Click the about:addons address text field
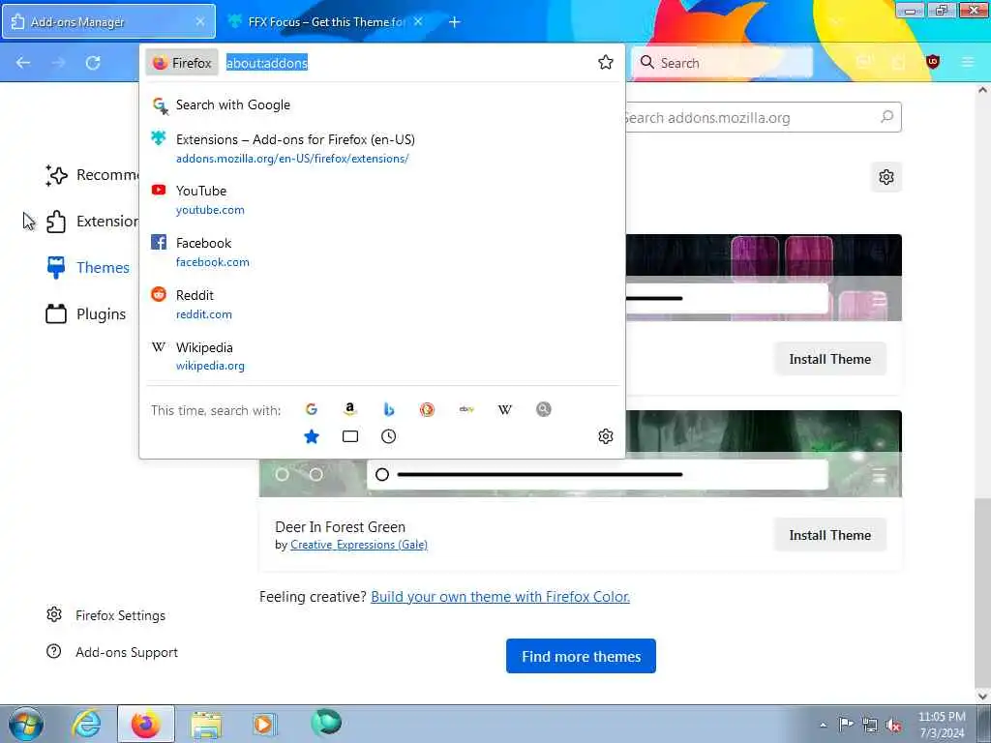 point(405,63)
